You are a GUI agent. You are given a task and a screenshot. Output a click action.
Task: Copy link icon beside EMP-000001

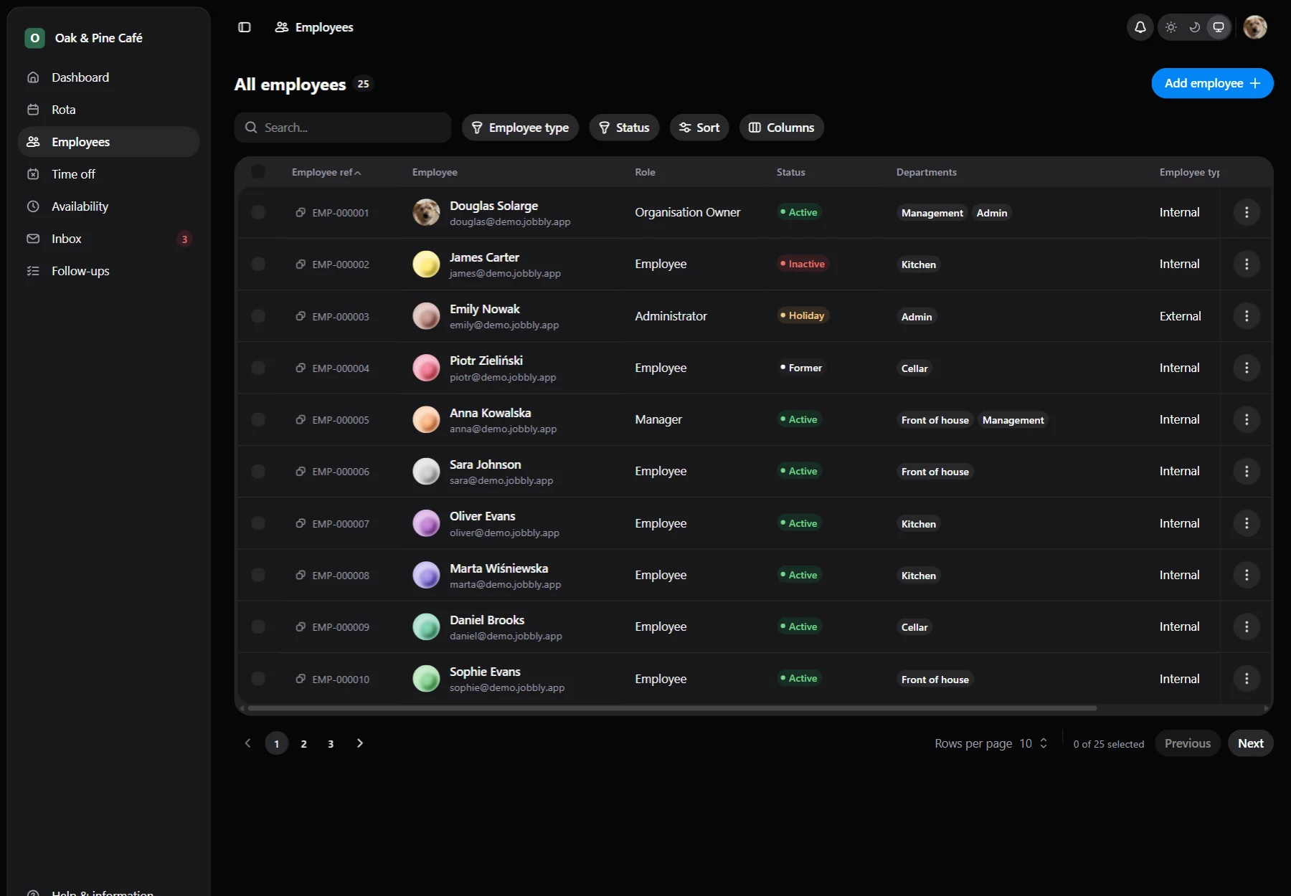coord(301,212)
